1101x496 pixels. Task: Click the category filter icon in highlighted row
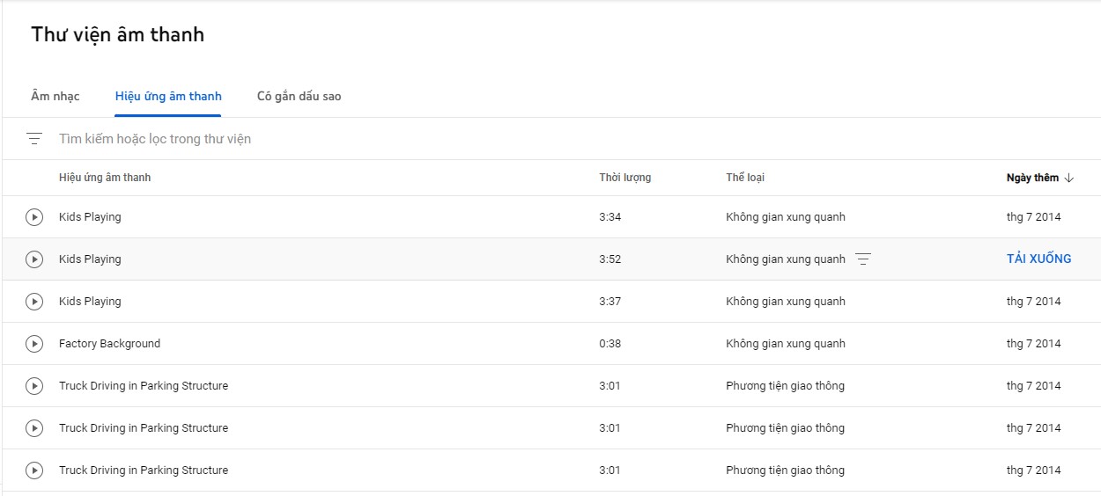coord(863,259)
